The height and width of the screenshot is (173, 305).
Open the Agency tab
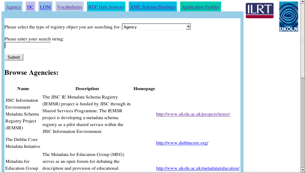13,7
